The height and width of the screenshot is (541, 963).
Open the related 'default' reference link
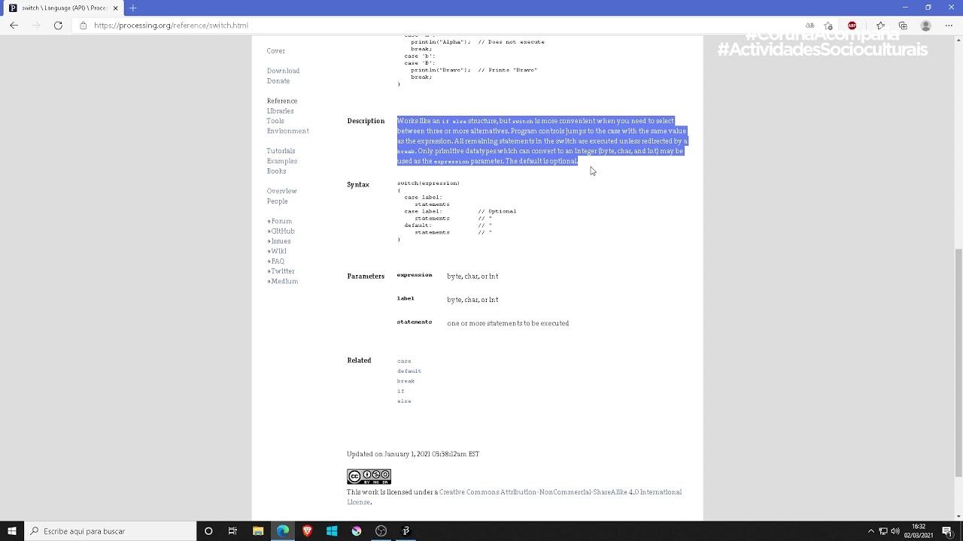pos(409,371)
